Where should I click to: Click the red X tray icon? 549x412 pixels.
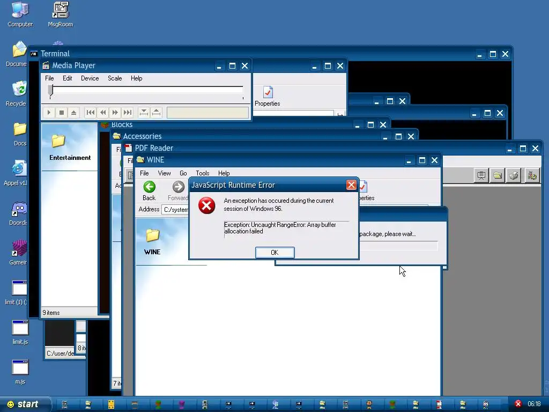(x=518, y=404)
